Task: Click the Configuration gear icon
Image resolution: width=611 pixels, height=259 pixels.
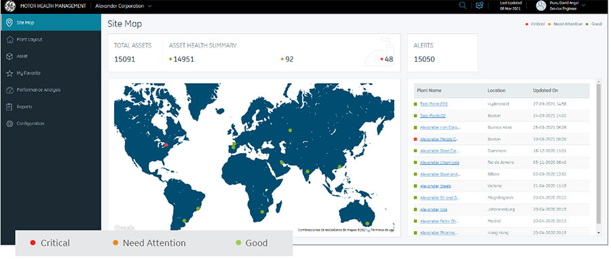Action: (x=10, y=123)
